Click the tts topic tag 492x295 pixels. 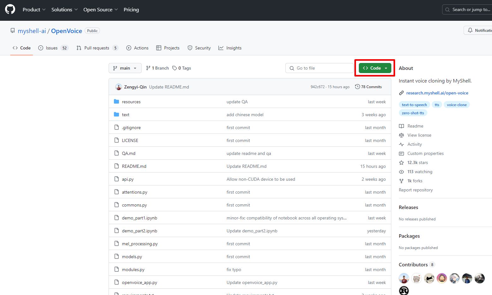(x=437, y=105)
